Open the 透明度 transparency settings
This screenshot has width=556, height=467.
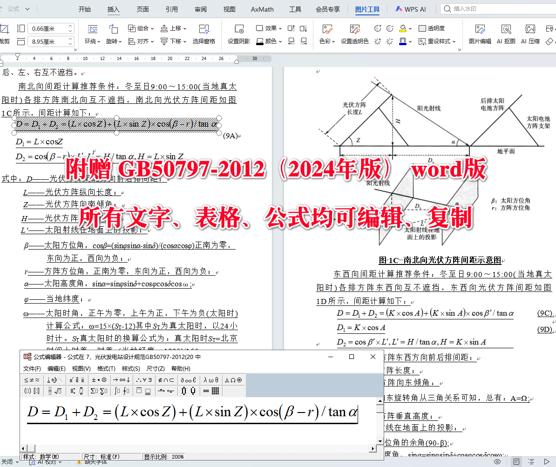point(433,28)
